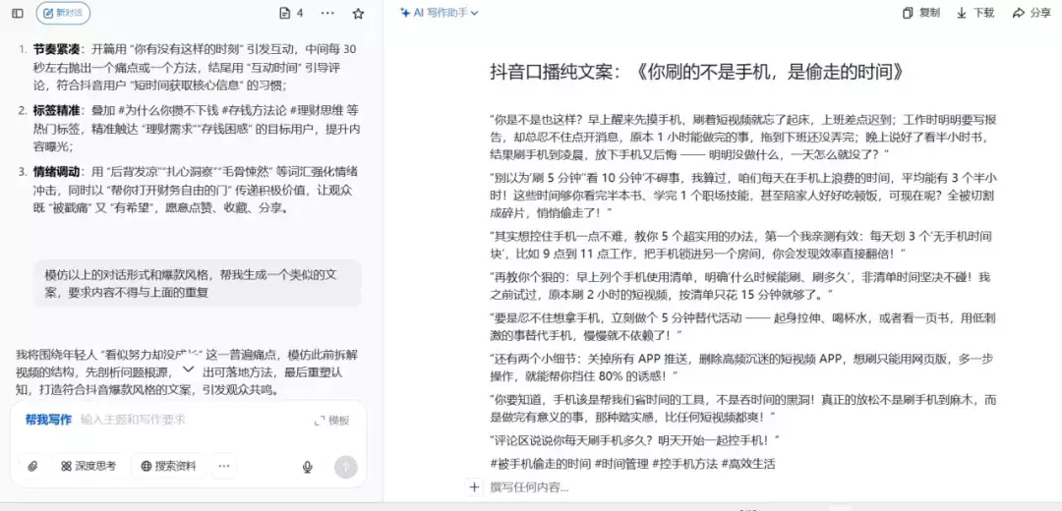The image size is (1062, 511).
Task: Toggle the sidebar panel icon
Action: [18, 14]
